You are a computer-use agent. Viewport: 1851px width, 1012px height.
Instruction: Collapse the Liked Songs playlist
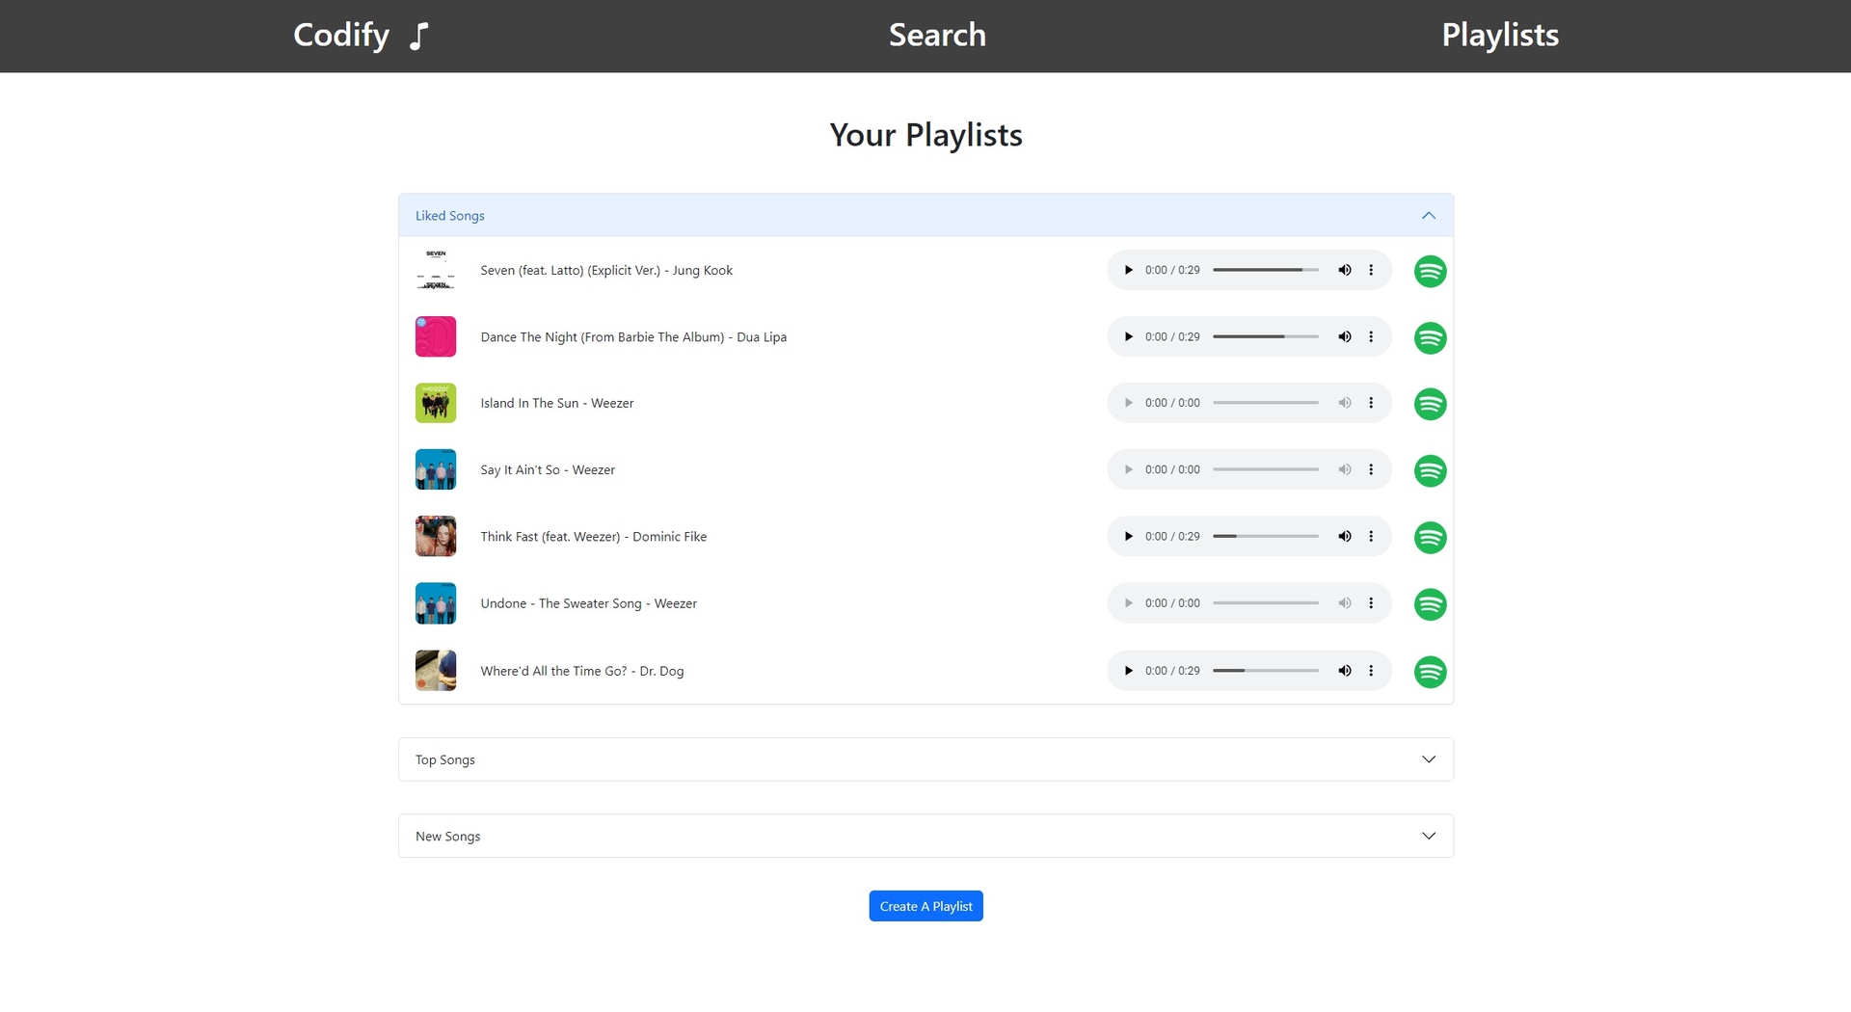click(x=925, y=215)
